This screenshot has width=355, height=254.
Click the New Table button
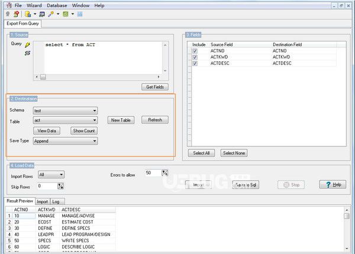[x=121, y=121]
